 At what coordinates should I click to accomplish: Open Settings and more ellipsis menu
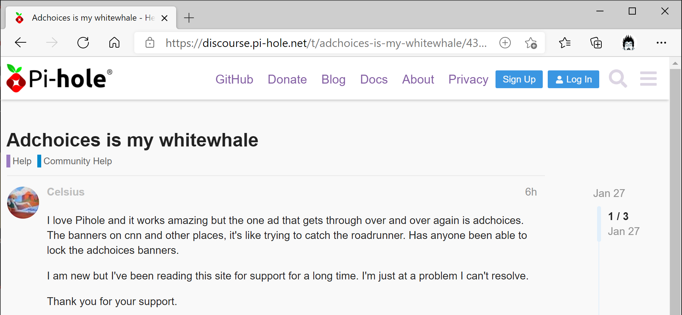coord(661,43)
